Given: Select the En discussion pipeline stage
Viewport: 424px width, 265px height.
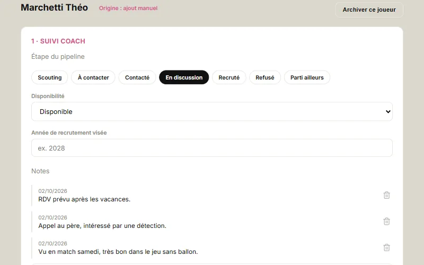Looking at the screenshot, I should [x=184, y=77].
